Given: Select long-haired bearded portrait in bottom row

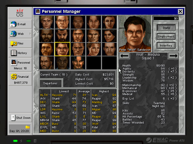Looking at the screenshot, I should 78,63.
